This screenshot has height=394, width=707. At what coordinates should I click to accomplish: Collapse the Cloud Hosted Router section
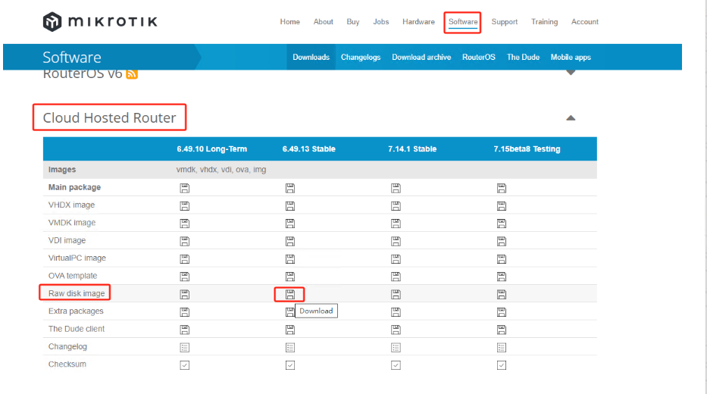571,118
